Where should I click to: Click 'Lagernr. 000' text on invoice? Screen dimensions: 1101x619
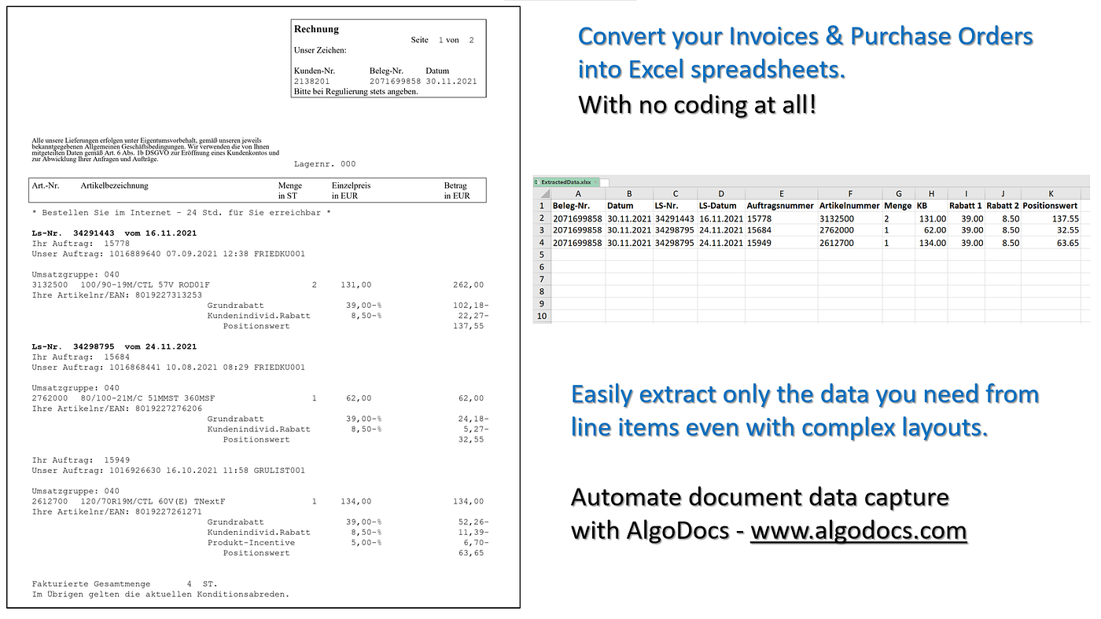(325, 164)
